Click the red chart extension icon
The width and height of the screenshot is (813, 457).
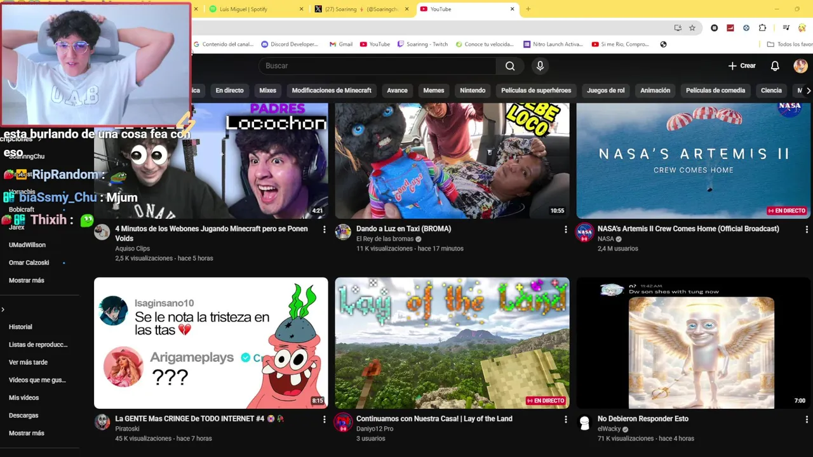click(x=730, y=28)
